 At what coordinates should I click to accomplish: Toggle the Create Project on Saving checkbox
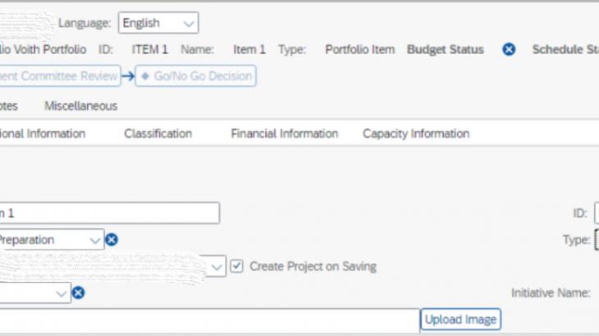236,266
